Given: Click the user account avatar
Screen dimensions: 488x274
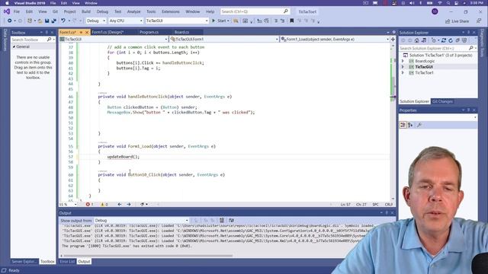Looking at the screenshot, I should coord(435,11).
